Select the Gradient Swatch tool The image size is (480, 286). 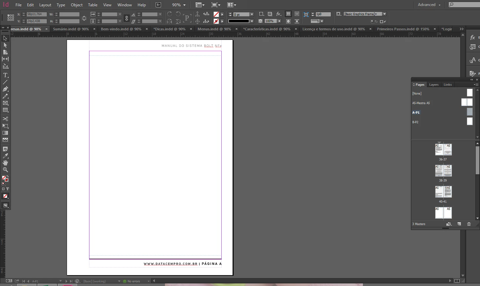(x=5, y=133)
